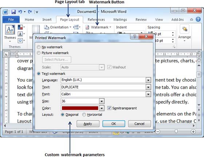Uncheck the Semitransparent checkbox
Viewport: 204px width, 157px height.
point(109,108)
